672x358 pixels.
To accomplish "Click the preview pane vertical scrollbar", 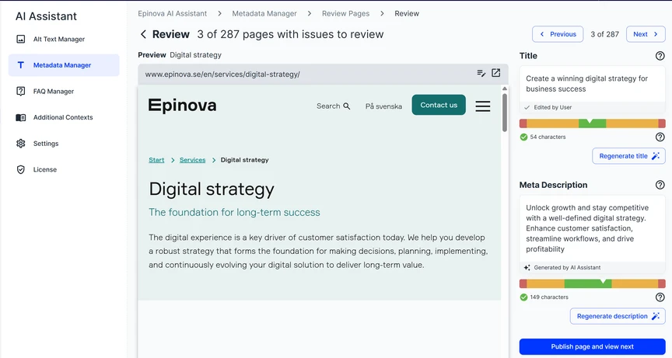I will point(505,112).
